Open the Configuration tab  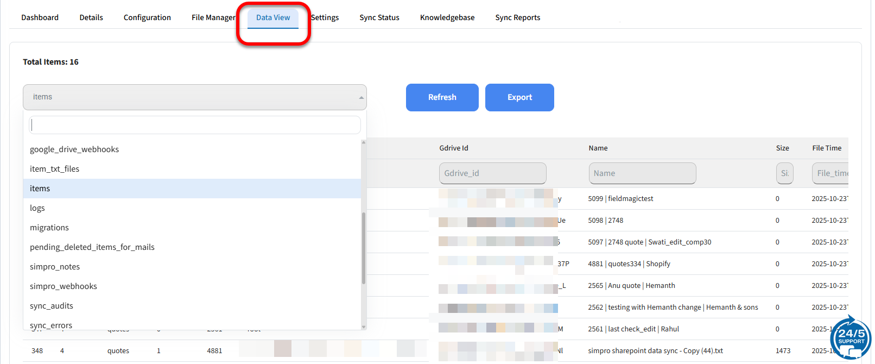pos(147,17)
